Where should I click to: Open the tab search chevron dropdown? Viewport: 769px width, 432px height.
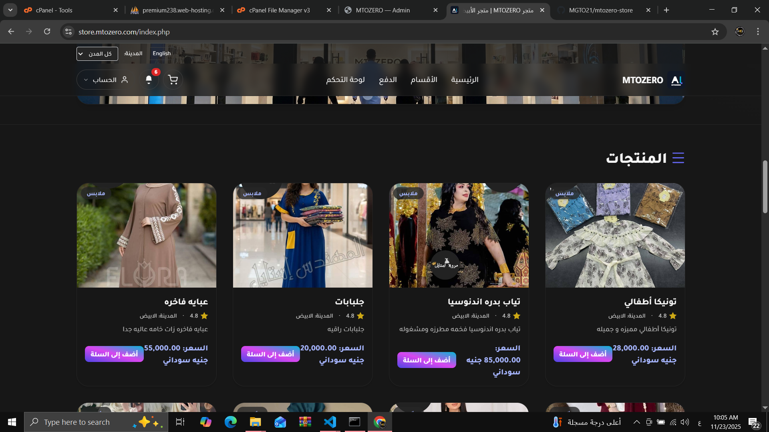pyautogui.click(x=10, y=10)
